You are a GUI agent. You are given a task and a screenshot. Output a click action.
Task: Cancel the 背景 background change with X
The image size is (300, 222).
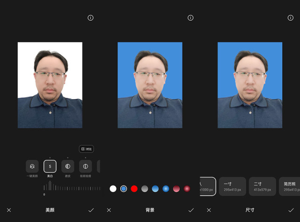(x=109, y=210)
